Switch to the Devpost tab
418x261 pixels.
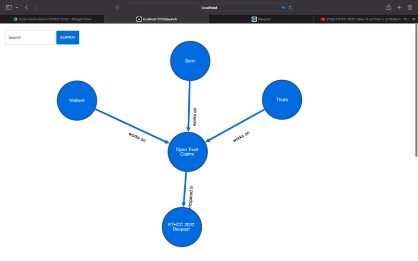(261, 19)
